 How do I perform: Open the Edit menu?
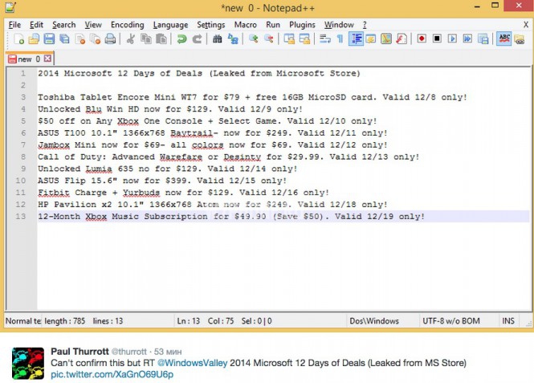coord(36,25)
